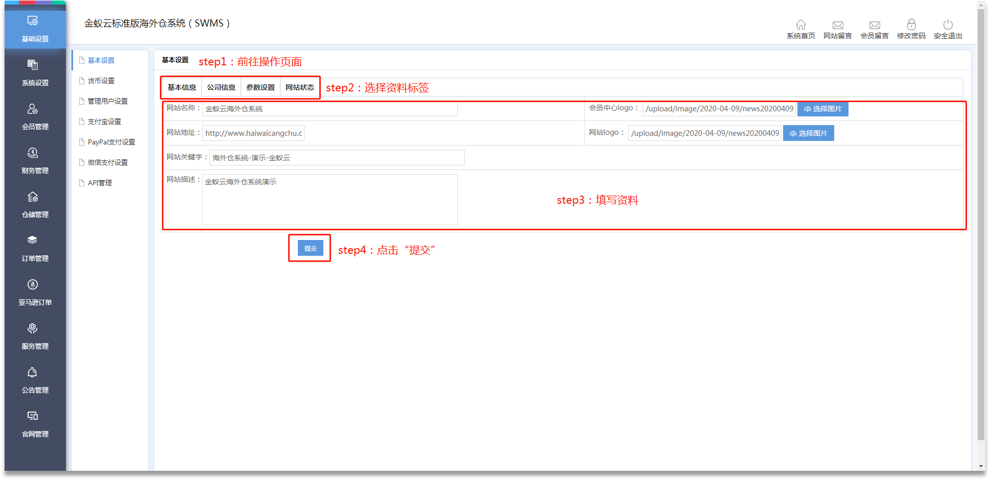The width and height of the screenshot is (990, 481).
Task: Open the 网站留言 envelope icon
Action: [x=837, y=25]
